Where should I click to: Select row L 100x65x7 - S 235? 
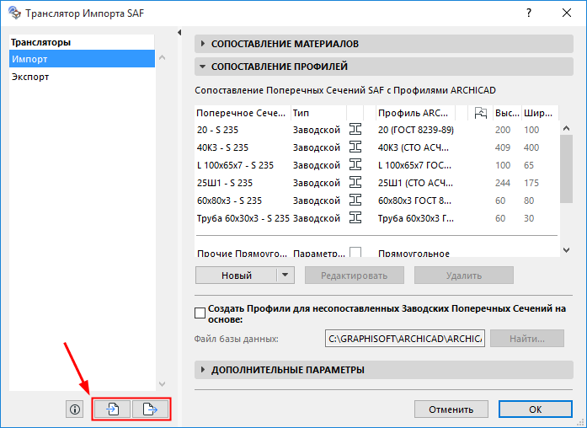tap(377, 165)
